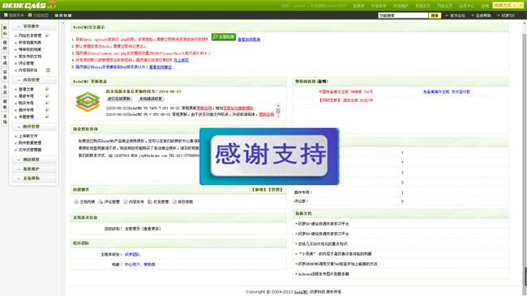Click the 评论管理 quick operation icon
The width and height of the screenshot is (527, 296).
[101, 201]
